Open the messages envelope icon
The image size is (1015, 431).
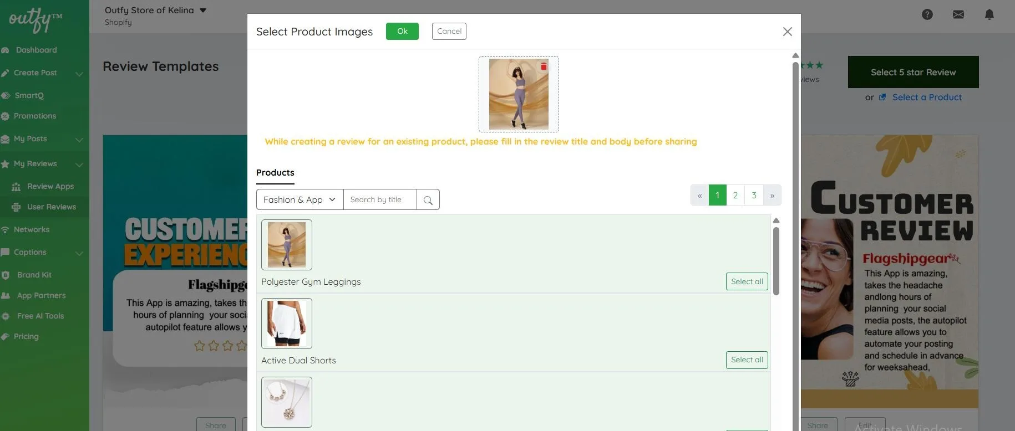click(x=958, y=14)
